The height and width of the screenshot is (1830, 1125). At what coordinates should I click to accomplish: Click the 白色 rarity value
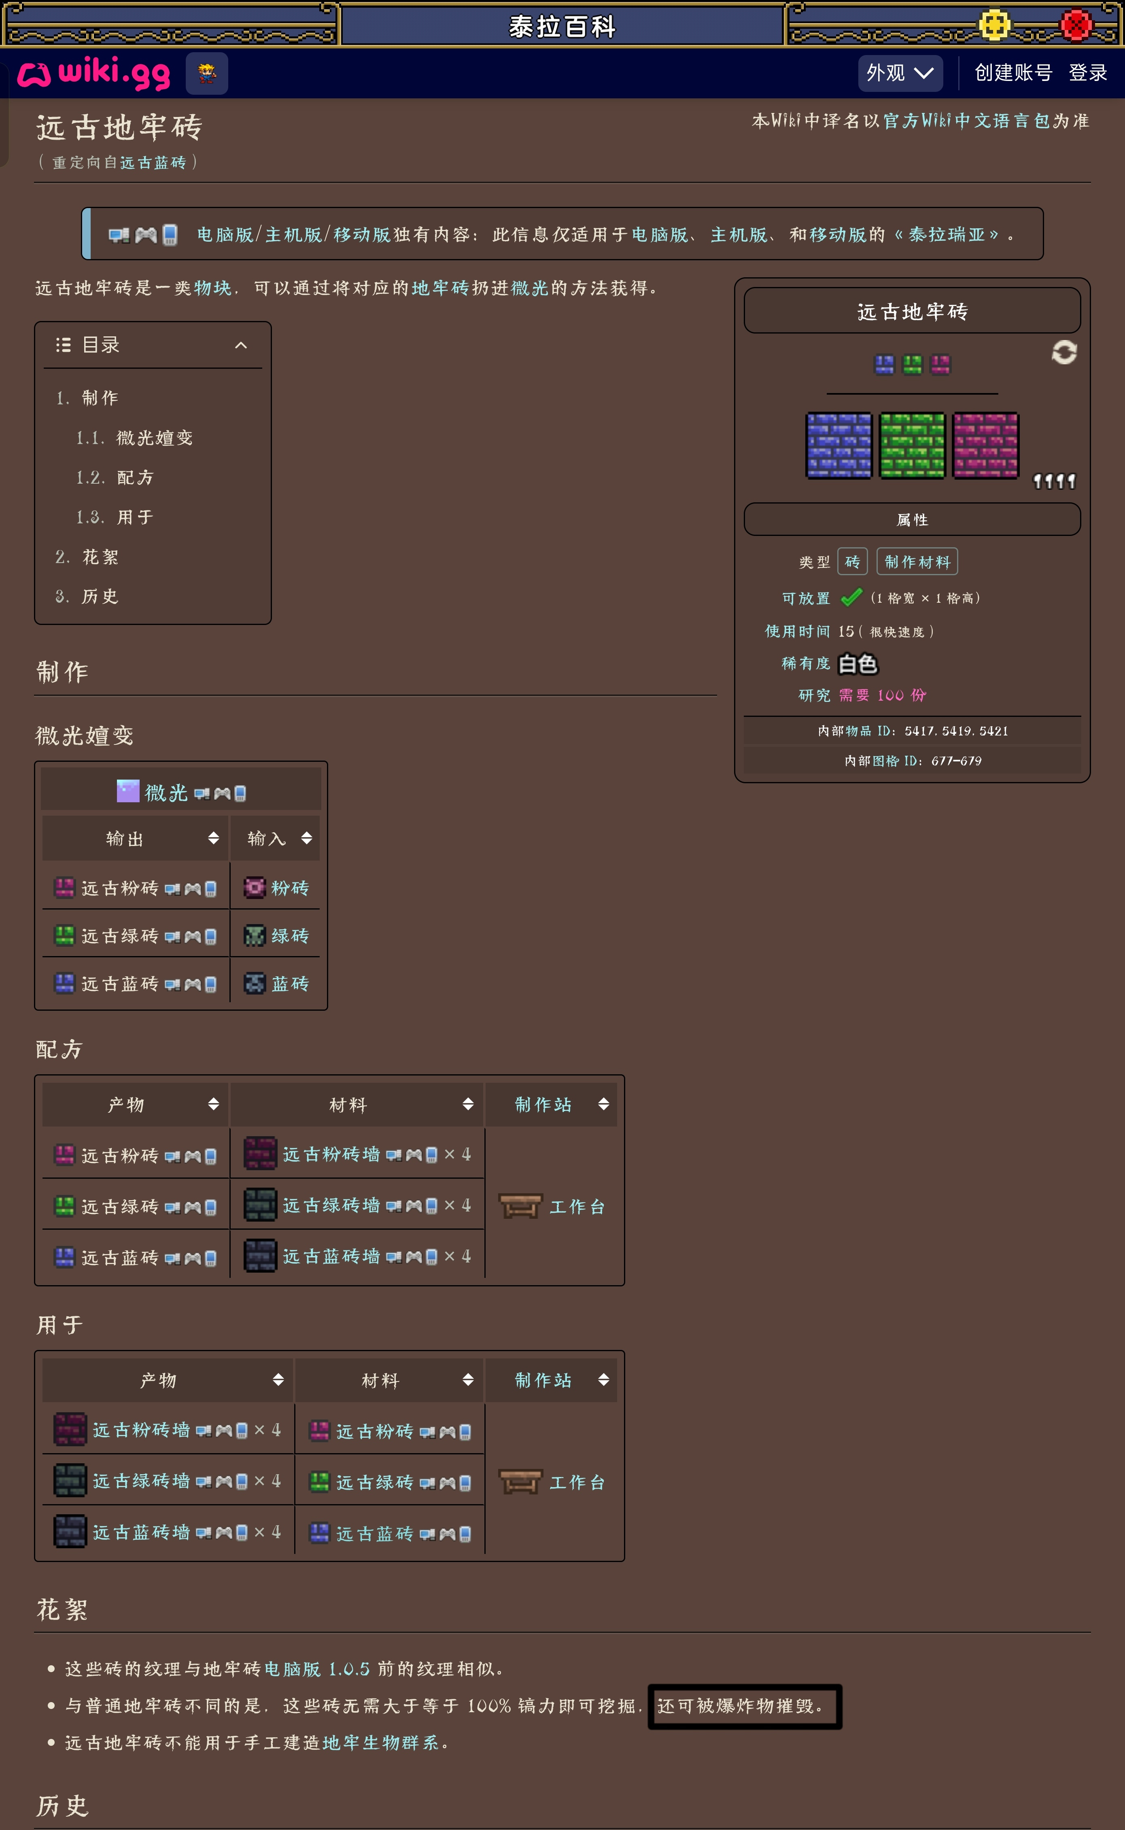858,663
